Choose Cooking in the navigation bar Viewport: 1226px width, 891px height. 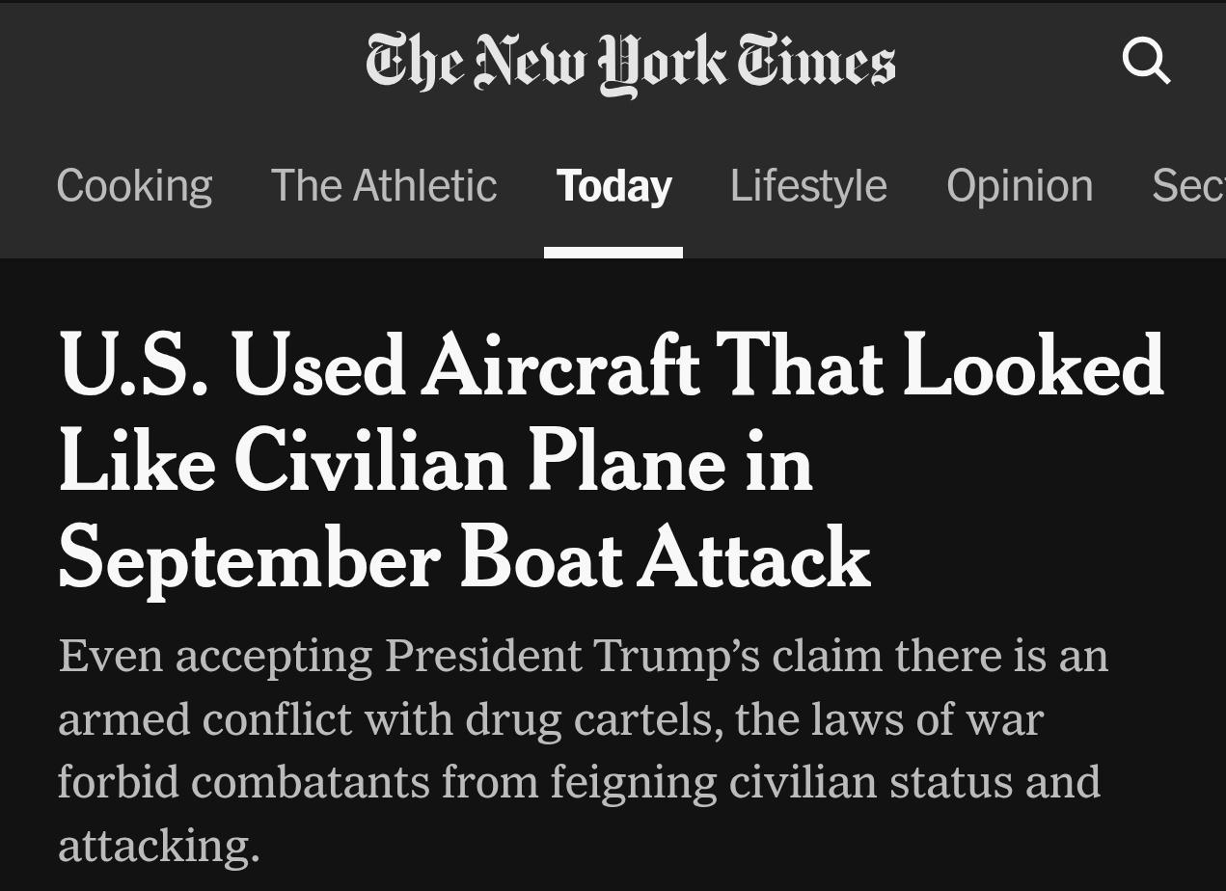coord(134,185)
